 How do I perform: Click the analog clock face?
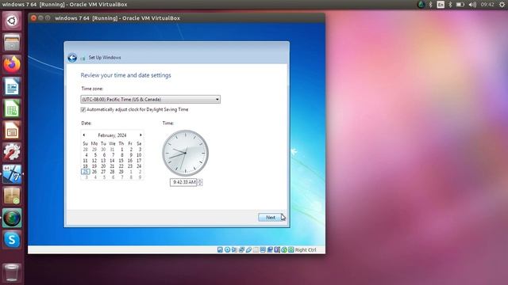[185, 153]
